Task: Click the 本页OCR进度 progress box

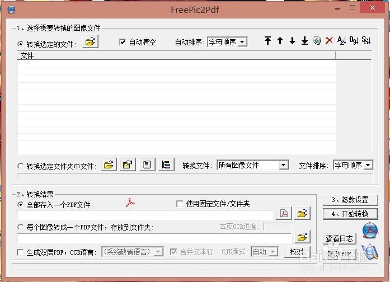Action: (x=278, y=227)
